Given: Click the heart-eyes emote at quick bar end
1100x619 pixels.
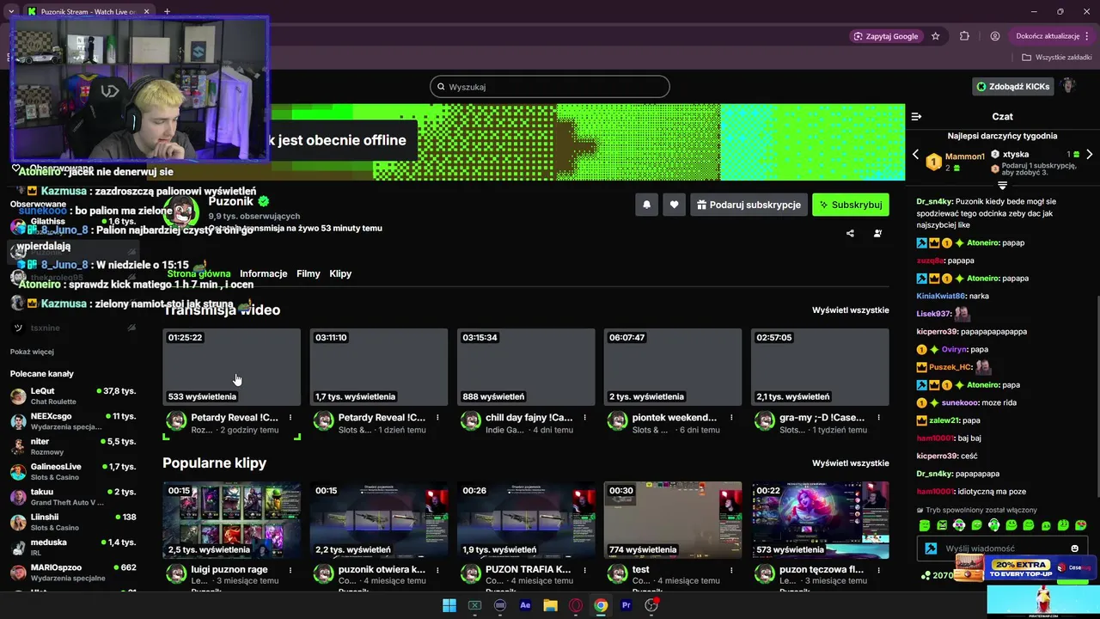Looking at the screenshot, I should point(1080,525).
